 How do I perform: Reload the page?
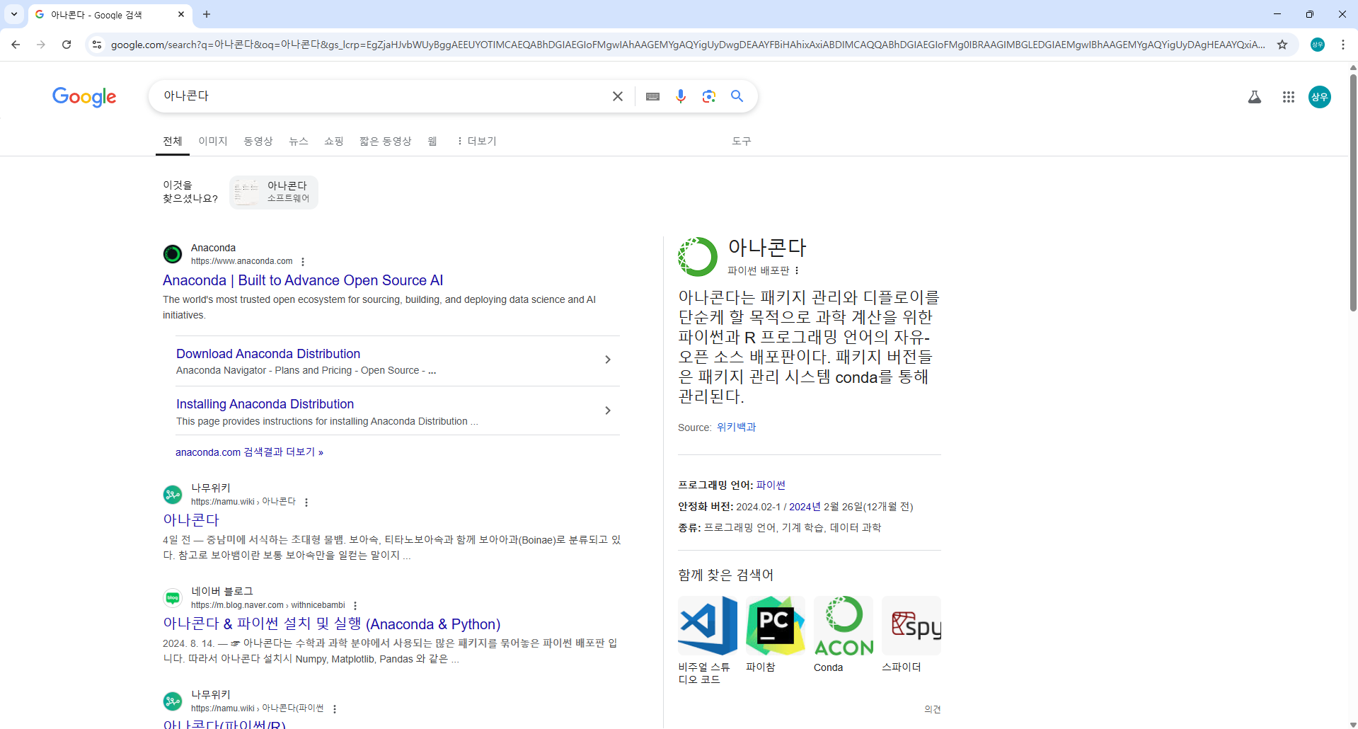[x=67, y=45]
